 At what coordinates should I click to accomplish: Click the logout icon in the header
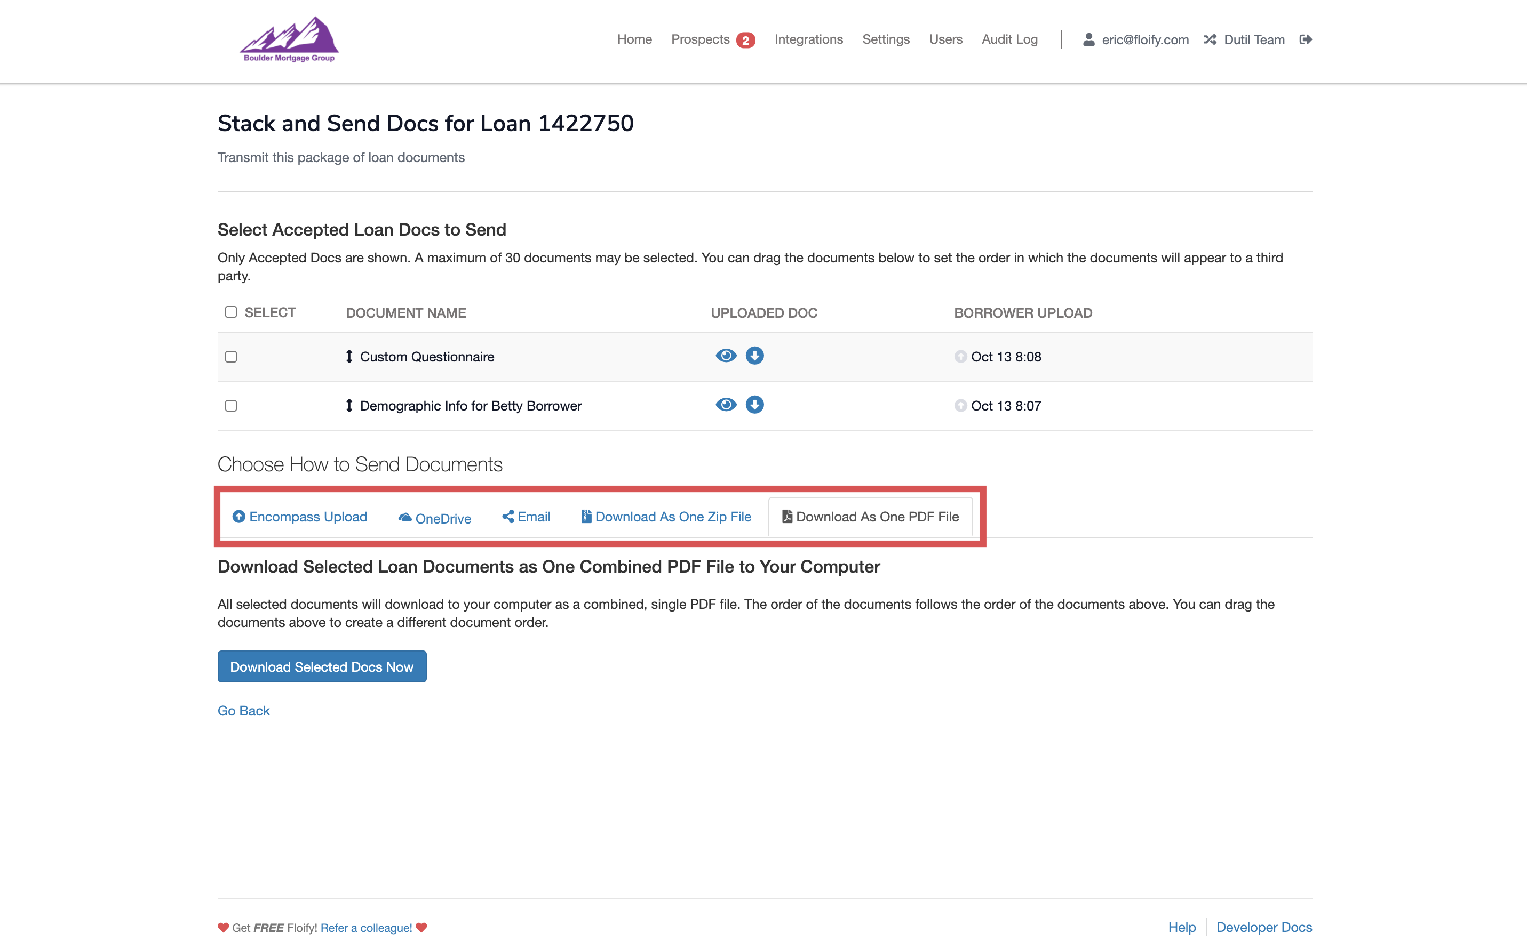coord(1305,39)
